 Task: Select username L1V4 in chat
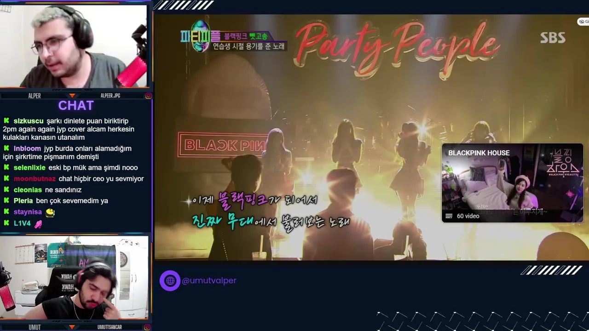pos(22,223)
